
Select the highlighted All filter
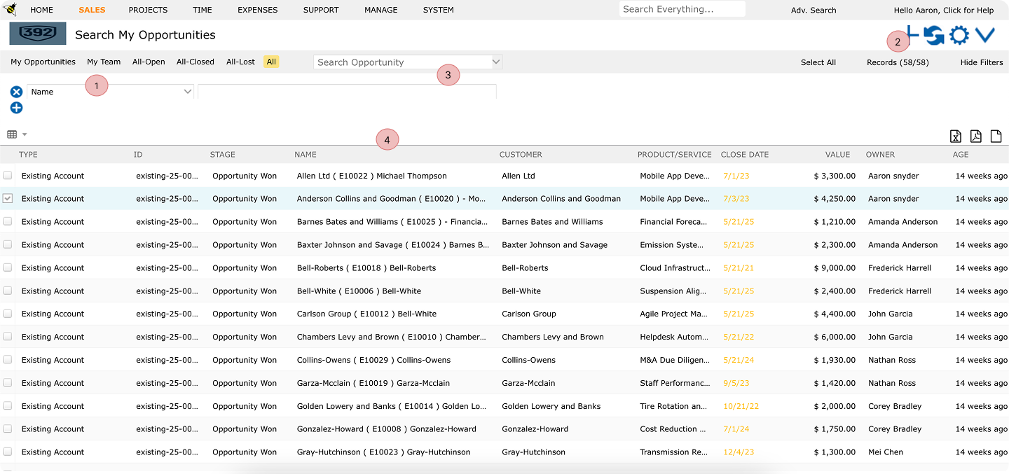pyautogui.click(x=271, y=62)
